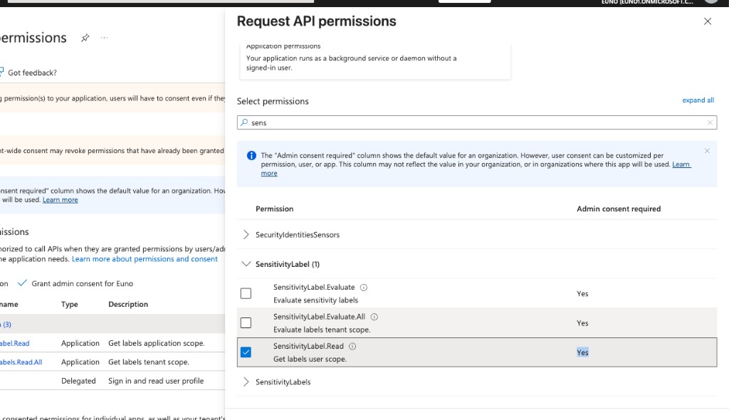Click 'Evaluate sensitivity labels' text
The height and width of the screenshot is (420, 729).
(315, 300)
